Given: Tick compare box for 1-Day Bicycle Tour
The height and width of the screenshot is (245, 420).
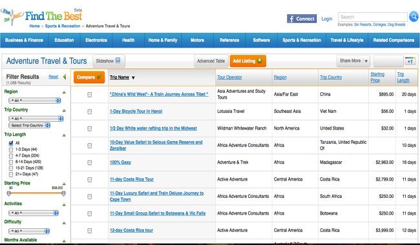Looking at the screenshot, I should tap(89, 112).
